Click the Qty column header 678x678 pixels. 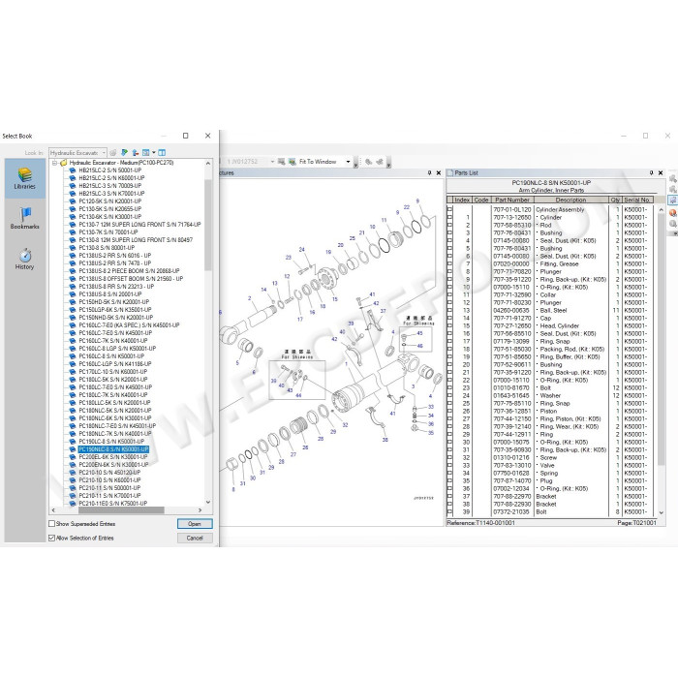pyautogui.click(x=615, y=200)
